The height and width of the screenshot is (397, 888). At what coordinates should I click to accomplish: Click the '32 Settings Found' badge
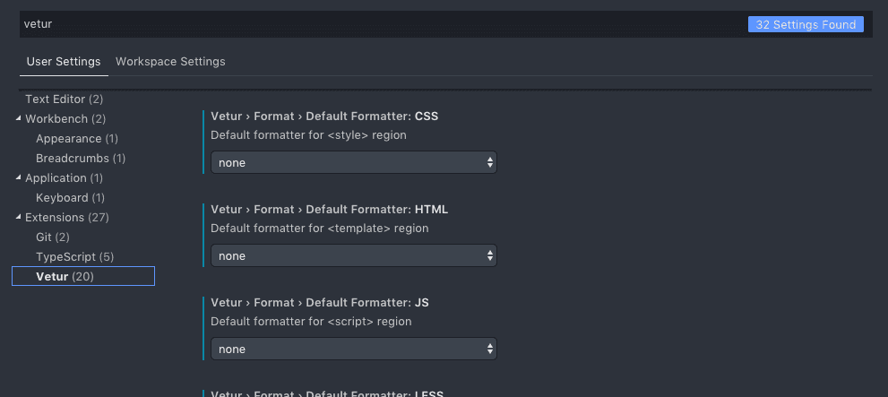pos(806,24)
